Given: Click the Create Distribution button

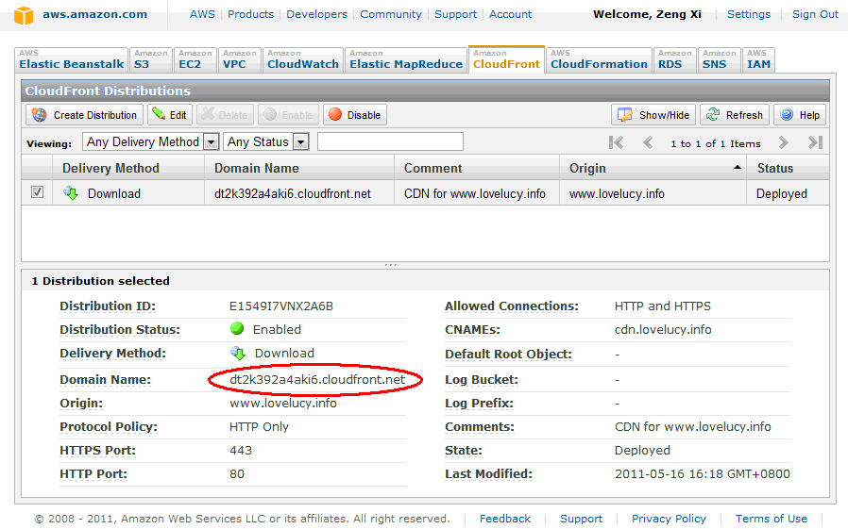Looking at the screenshot, I should coord(84,115).
